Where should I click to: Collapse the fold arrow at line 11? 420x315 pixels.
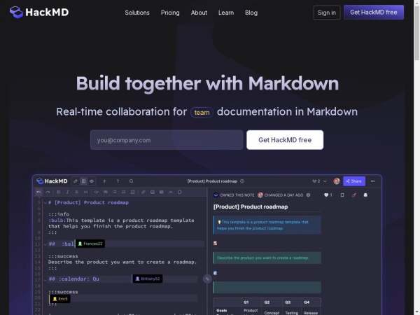pyautogui.click(x=45, y=244)
